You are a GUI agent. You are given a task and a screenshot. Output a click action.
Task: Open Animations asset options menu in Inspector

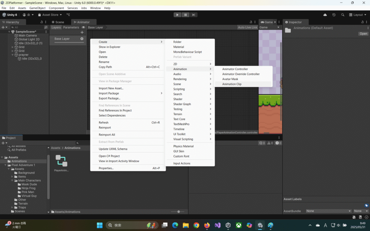click(367, 28)
